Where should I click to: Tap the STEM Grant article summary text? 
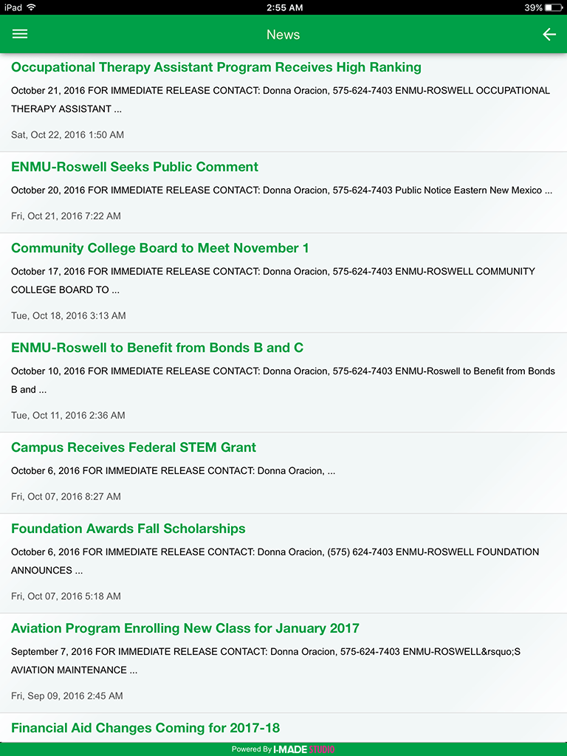tap(173, 470)
